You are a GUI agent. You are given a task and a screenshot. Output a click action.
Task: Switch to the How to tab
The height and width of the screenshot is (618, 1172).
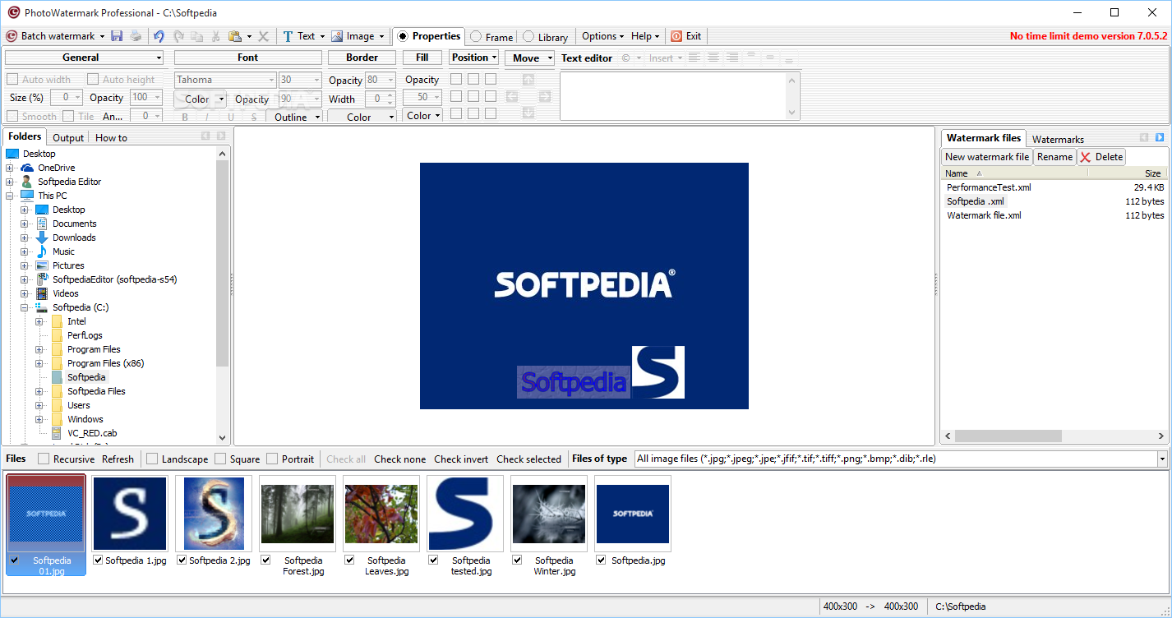pos(111,138)
